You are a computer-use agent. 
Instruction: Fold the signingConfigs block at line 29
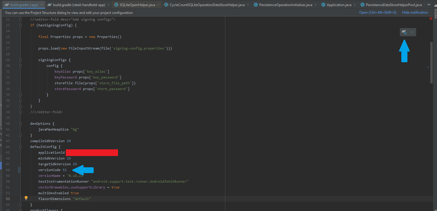point(20,60)
